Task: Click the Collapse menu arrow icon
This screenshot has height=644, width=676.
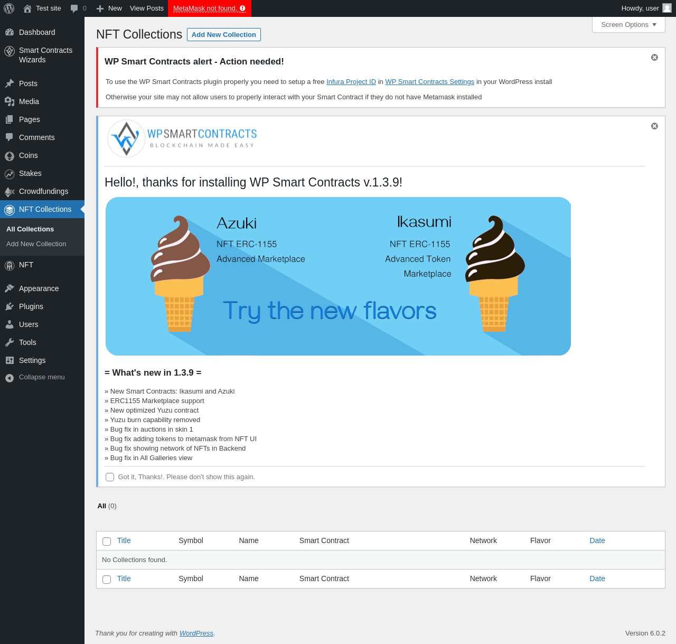Action: click(x=10, y=378)
